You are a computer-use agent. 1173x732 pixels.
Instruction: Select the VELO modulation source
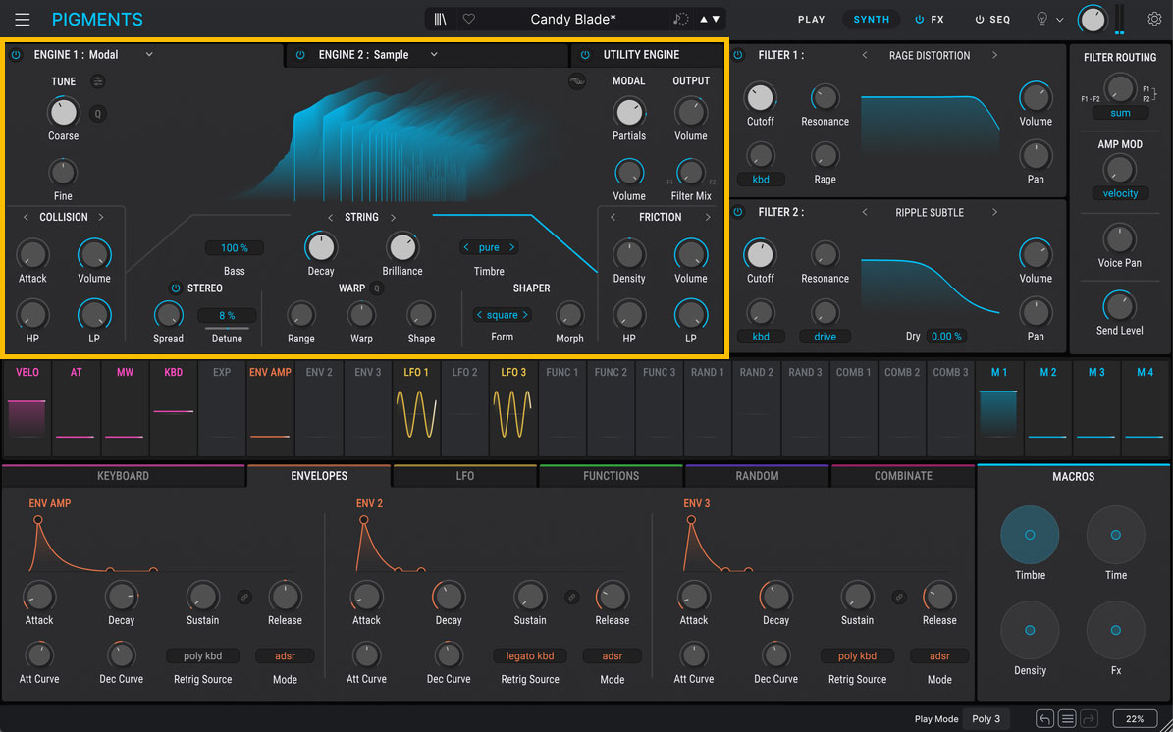(x=27, y=408)
